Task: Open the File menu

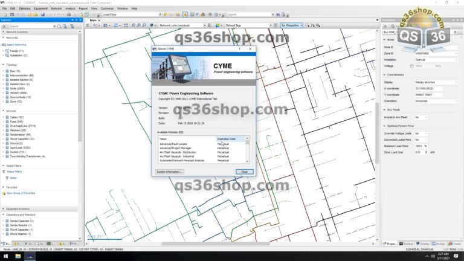Action: coord(4,8)
